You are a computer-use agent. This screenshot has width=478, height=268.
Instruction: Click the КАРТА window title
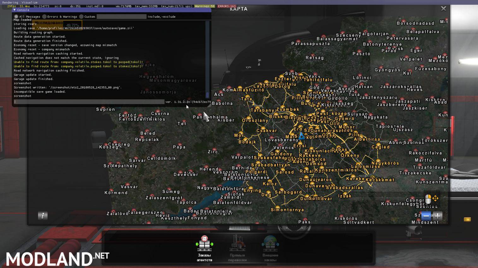(239, 9)
